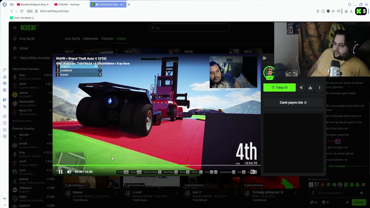370x208 pixels.
Task: Open Yırmağa gideyrum :D clip
Action: point(270,189)
